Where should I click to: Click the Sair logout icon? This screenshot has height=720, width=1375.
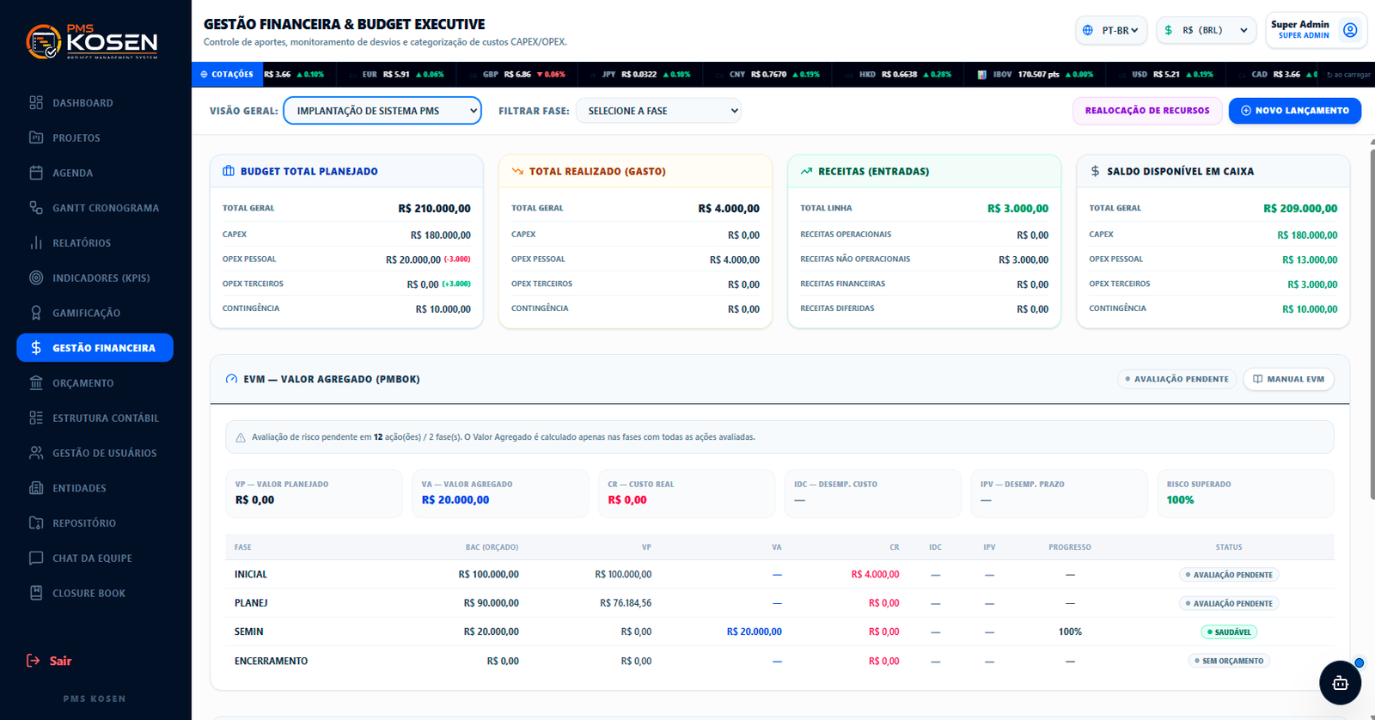tap(34, 661)
